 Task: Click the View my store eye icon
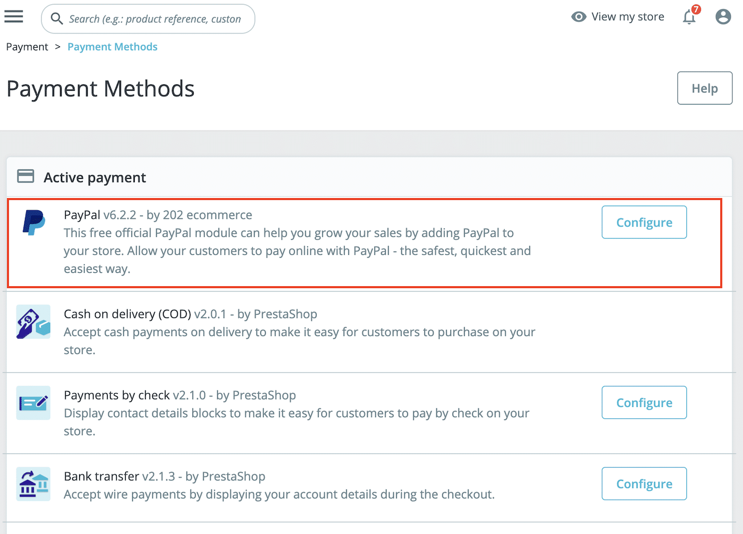[x=578, y=16]
